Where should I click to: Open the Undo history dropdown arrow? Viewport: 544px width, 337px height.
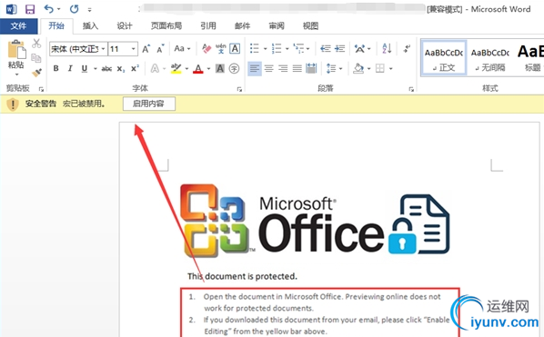(x=58, y=9)
